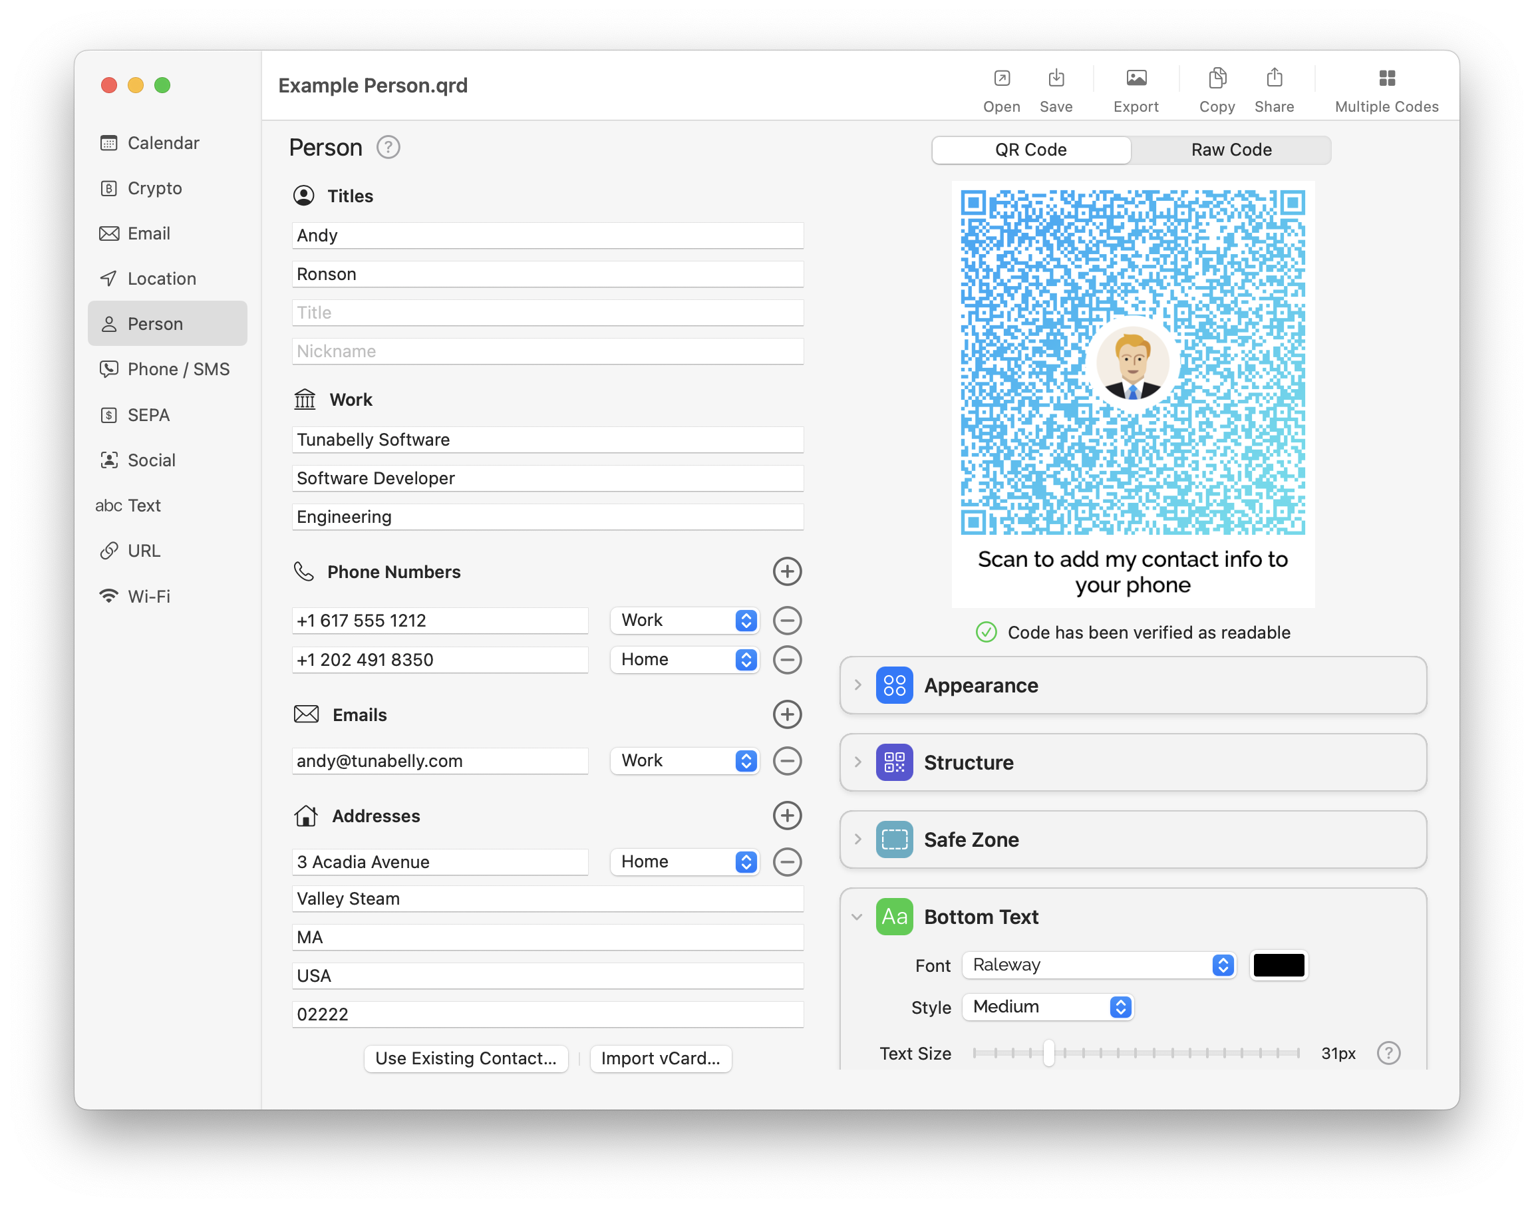The width and height of the screenshot is (1534, 1208).
Task: Select the Social sidebar item
Action: point(150,460)
